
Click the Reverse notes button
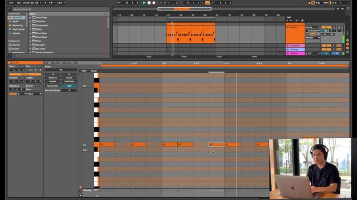(x=52, y=78)
